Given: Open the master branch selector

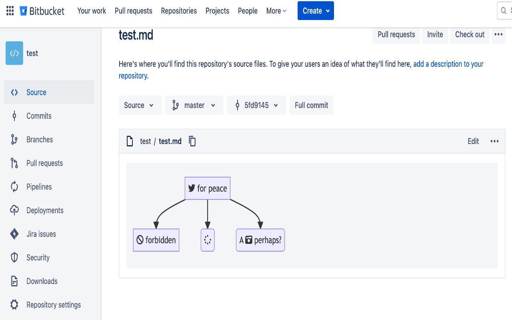Looking at the screenshot, I should coord(194,105).
